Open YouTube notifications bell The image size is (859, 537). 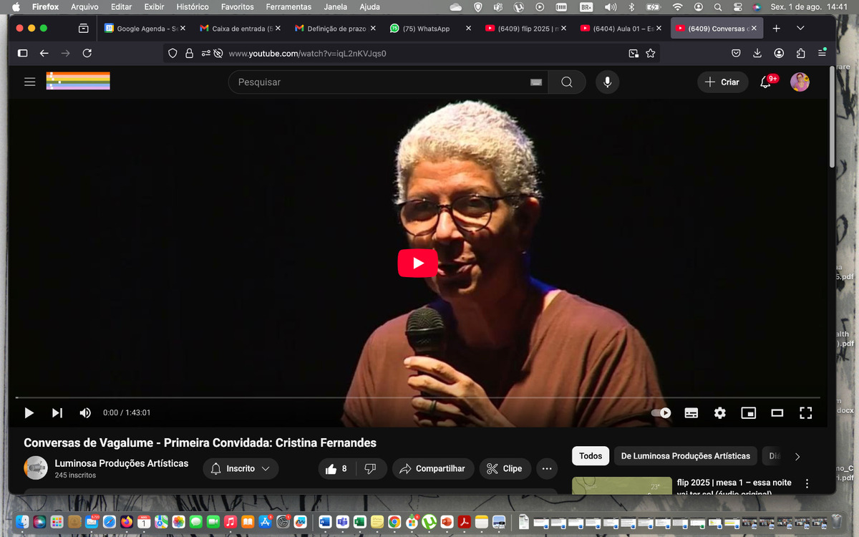coord(765,82)
